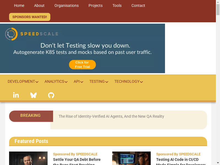Open the Bluesky butterfly icon
Image resolution: width=220 pixels, height=165 pixels.
[34, 95]
